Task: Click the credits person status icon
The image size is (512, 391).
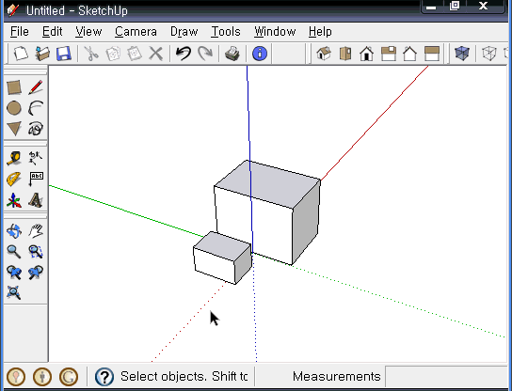Action: click(42, 376)
